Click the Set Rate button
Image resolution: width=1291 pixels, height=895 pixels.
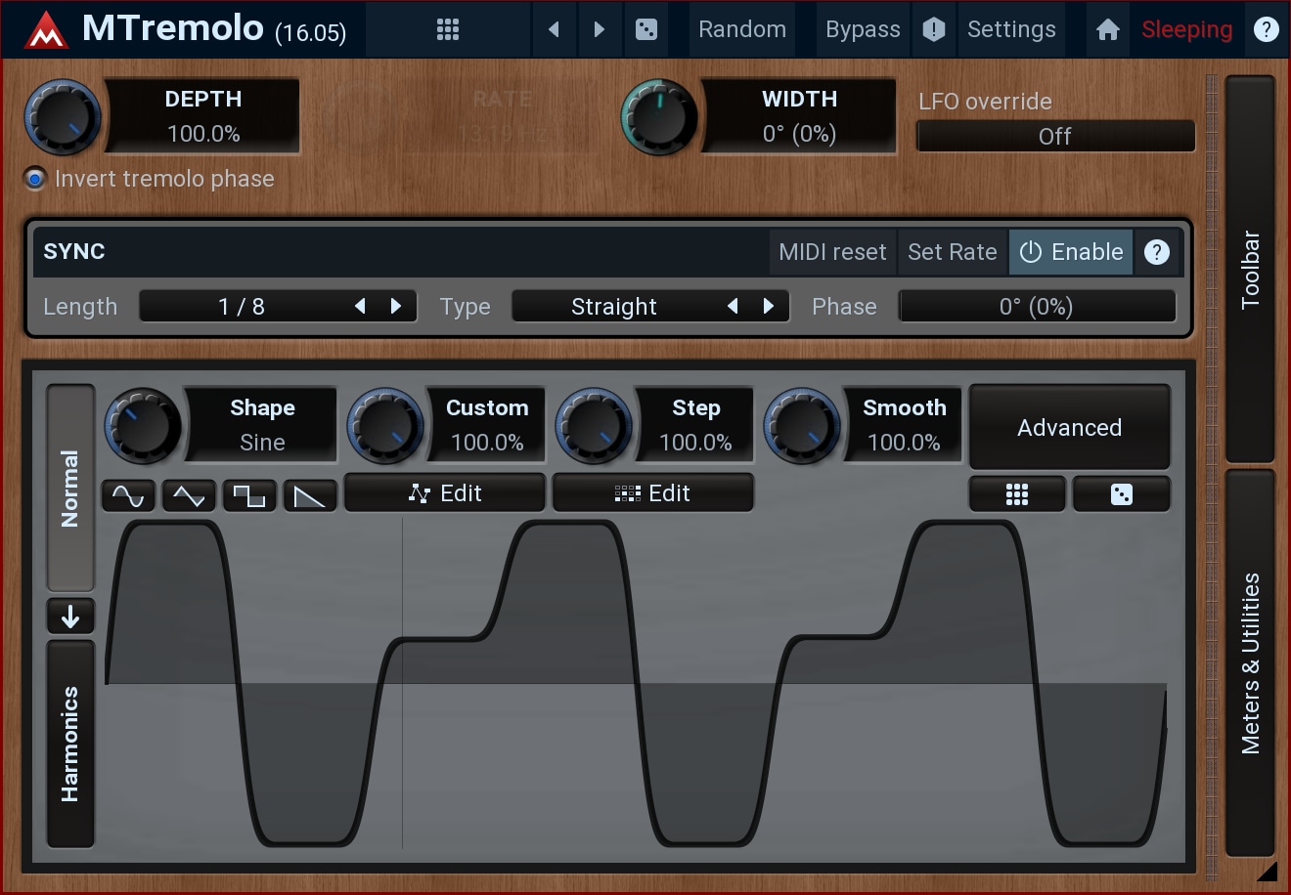[x=953, y=252]
